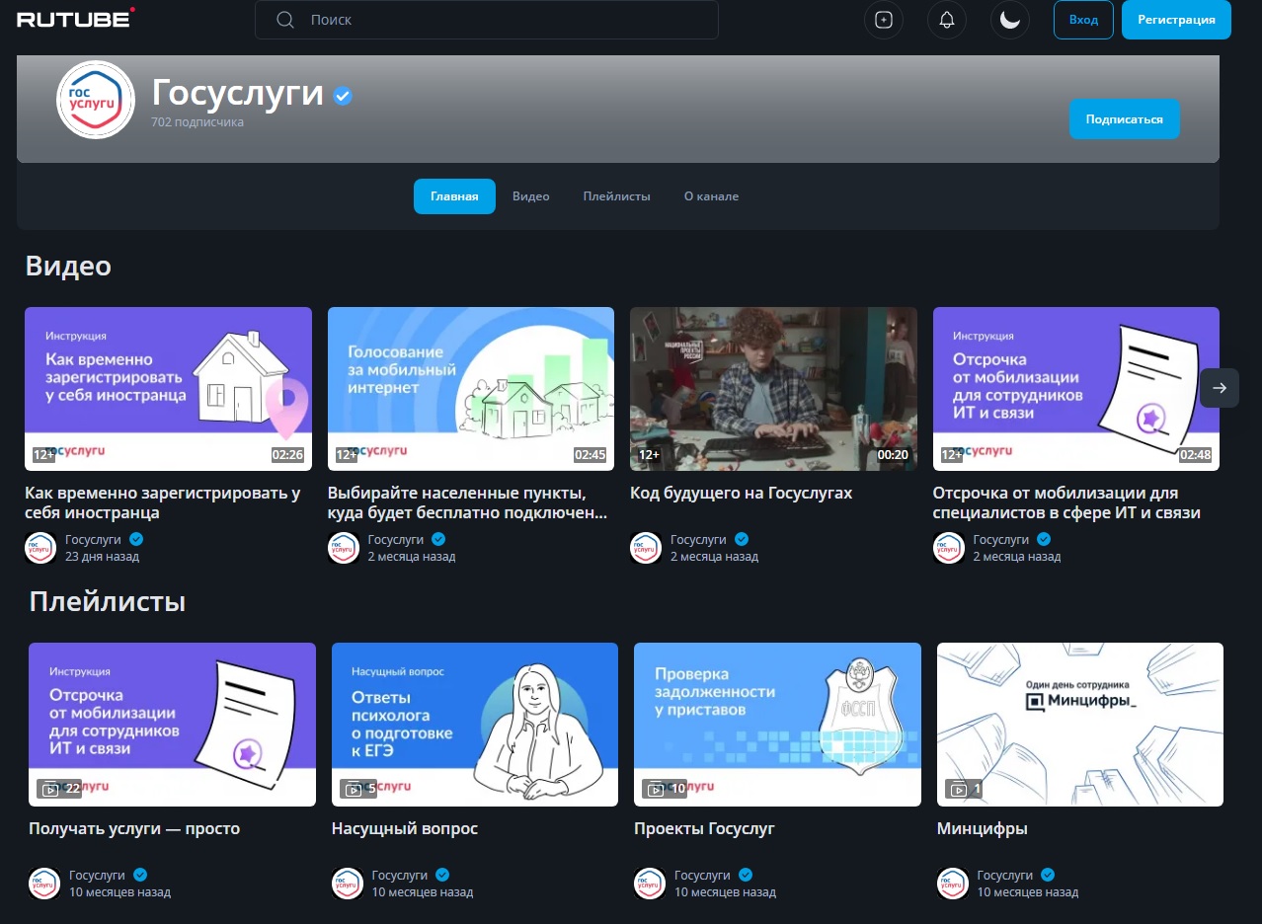Click the 'Вход' login button
The height and width of the screenshot is (924, 1262).
[x=1083, y=20]
